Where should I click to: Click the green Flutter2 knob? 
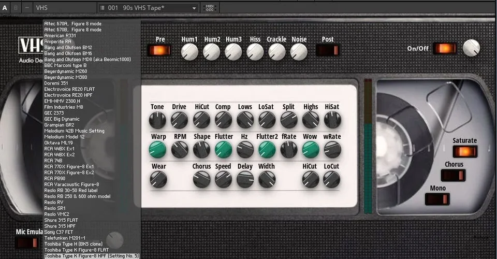(267, 150)
